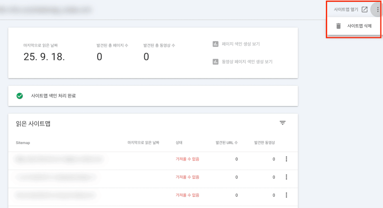Click the 발견한 동영상 column header
Viewport: 383px width, 208px height.
click(264, 143)
